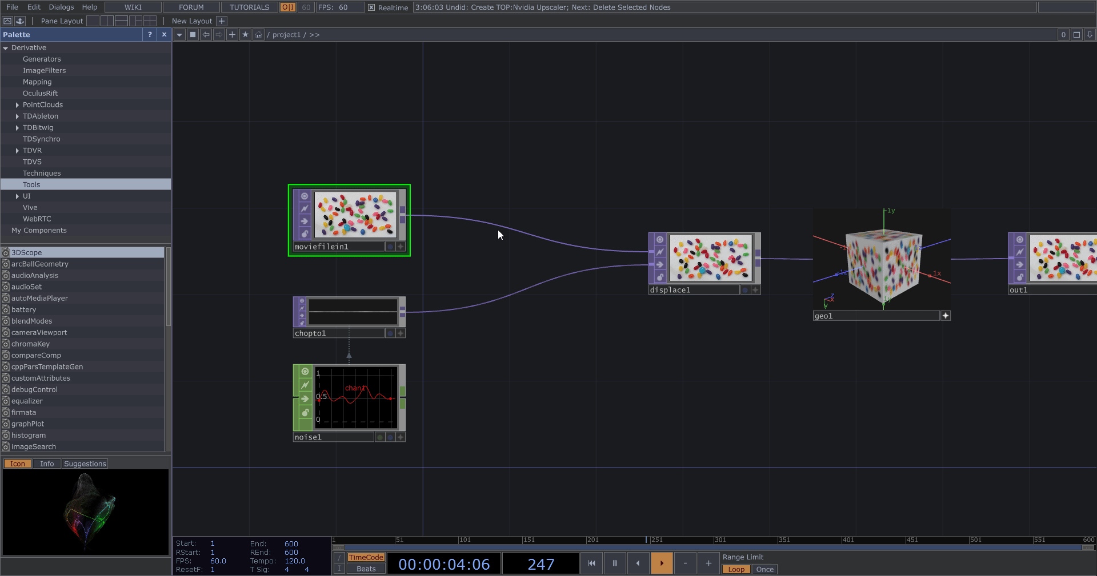Toggle the viewer active icon on moviefilein1

point(305,196)
